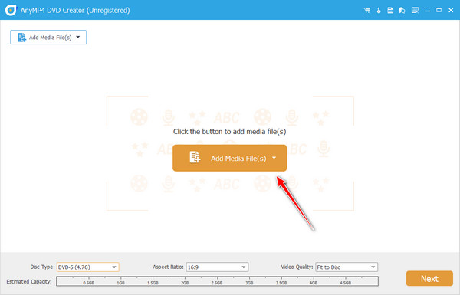Click the top-left Add Media File(s) button
The height and width of the screenshot is (295, 460).
pyautogui.click(x=48, y=38)
